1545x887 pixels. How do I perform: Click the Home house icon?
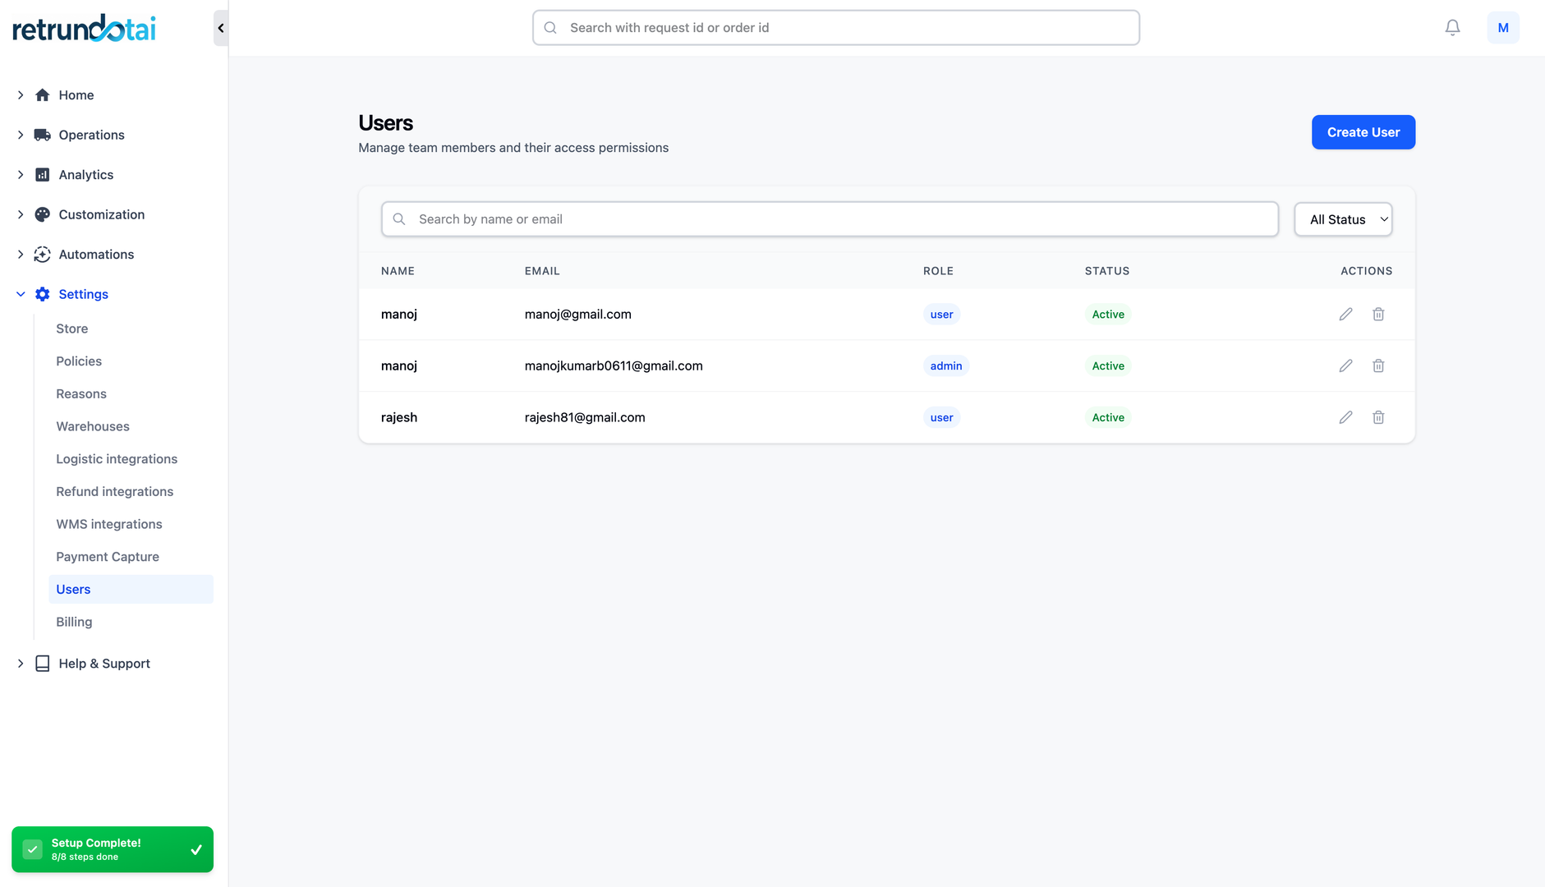42,94
